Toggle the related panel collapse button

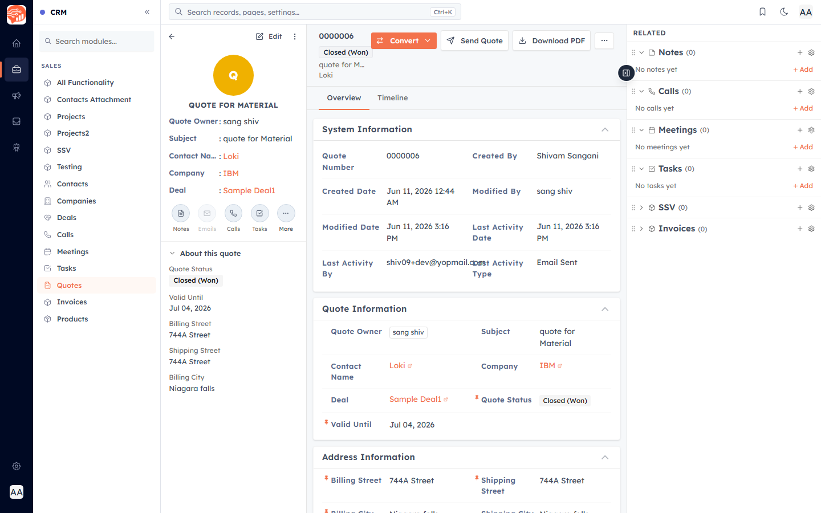[x=626, y=73]
